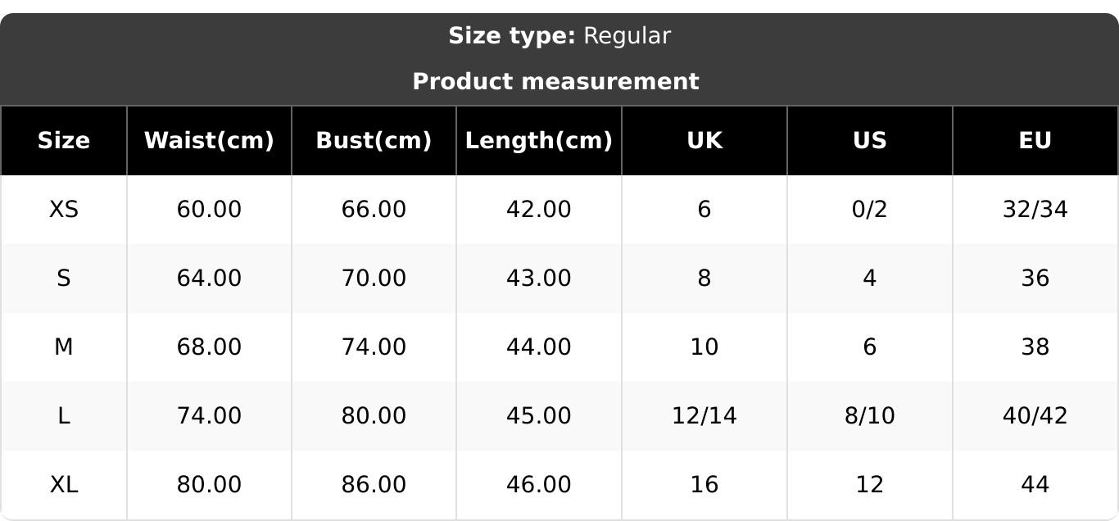Click the XL size row label
Image resolution: width=1119 pixels, height=521 pixels.
[64, 485]
